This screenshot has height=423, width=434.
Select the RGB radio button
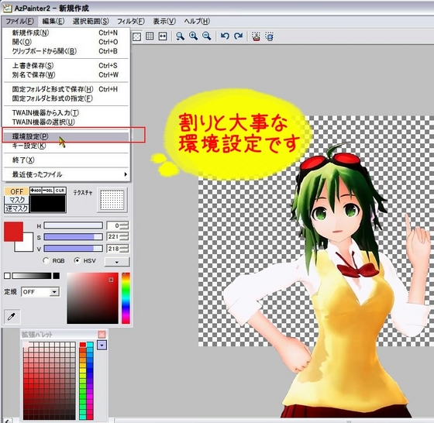click(x=46, y=260)
